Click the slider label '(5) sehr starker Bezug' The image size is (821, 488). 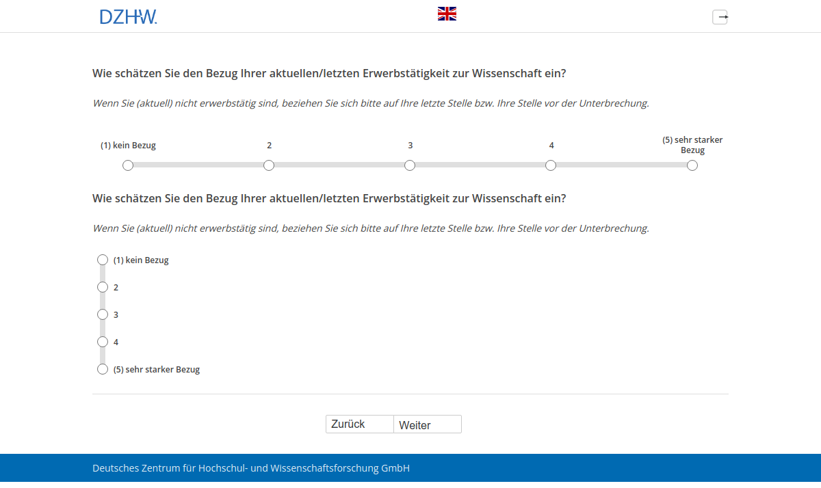click(x=692, y=145)
